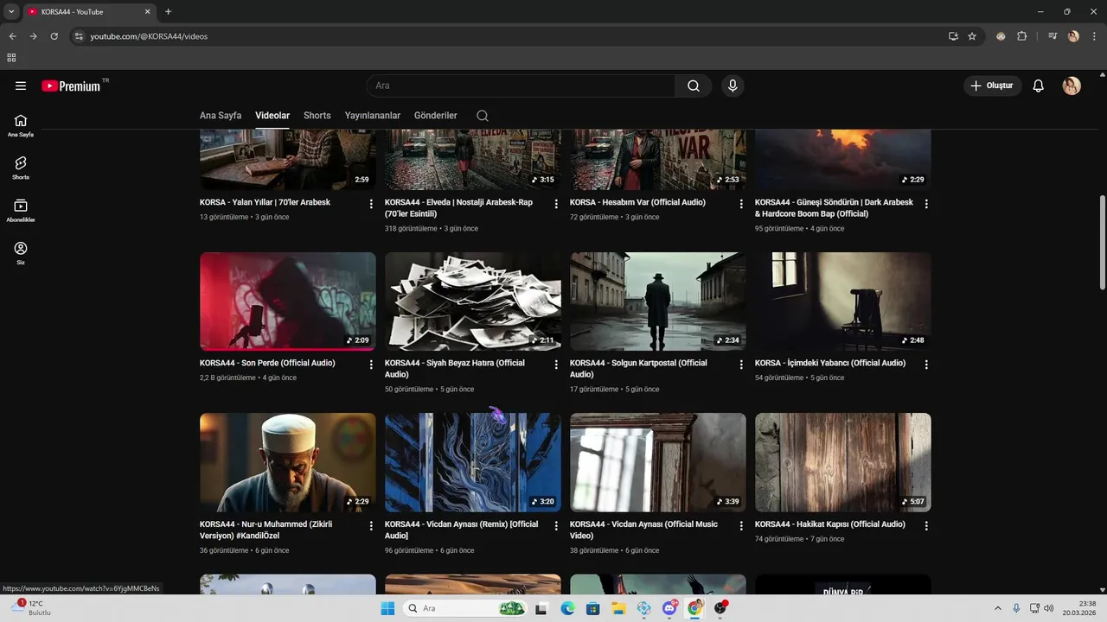Screen dimensions: 1107x622
Task: Open options for Nur-u Muhammed video
Action: [x=371, y=525]
